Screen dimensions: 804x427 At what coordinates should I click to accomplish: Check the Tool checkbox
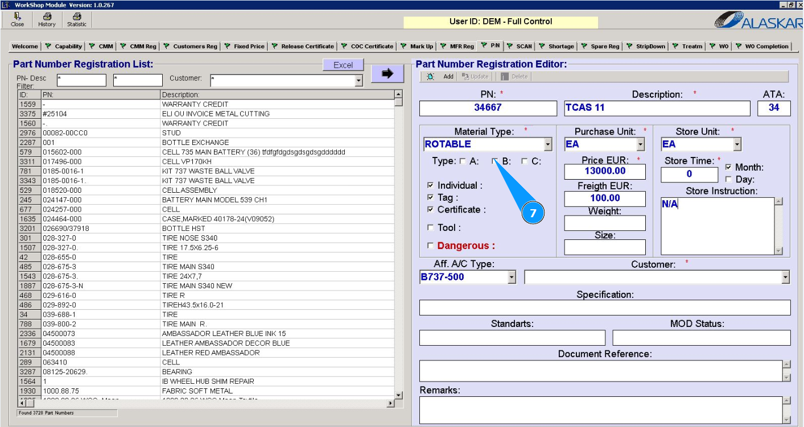(431, 227)
